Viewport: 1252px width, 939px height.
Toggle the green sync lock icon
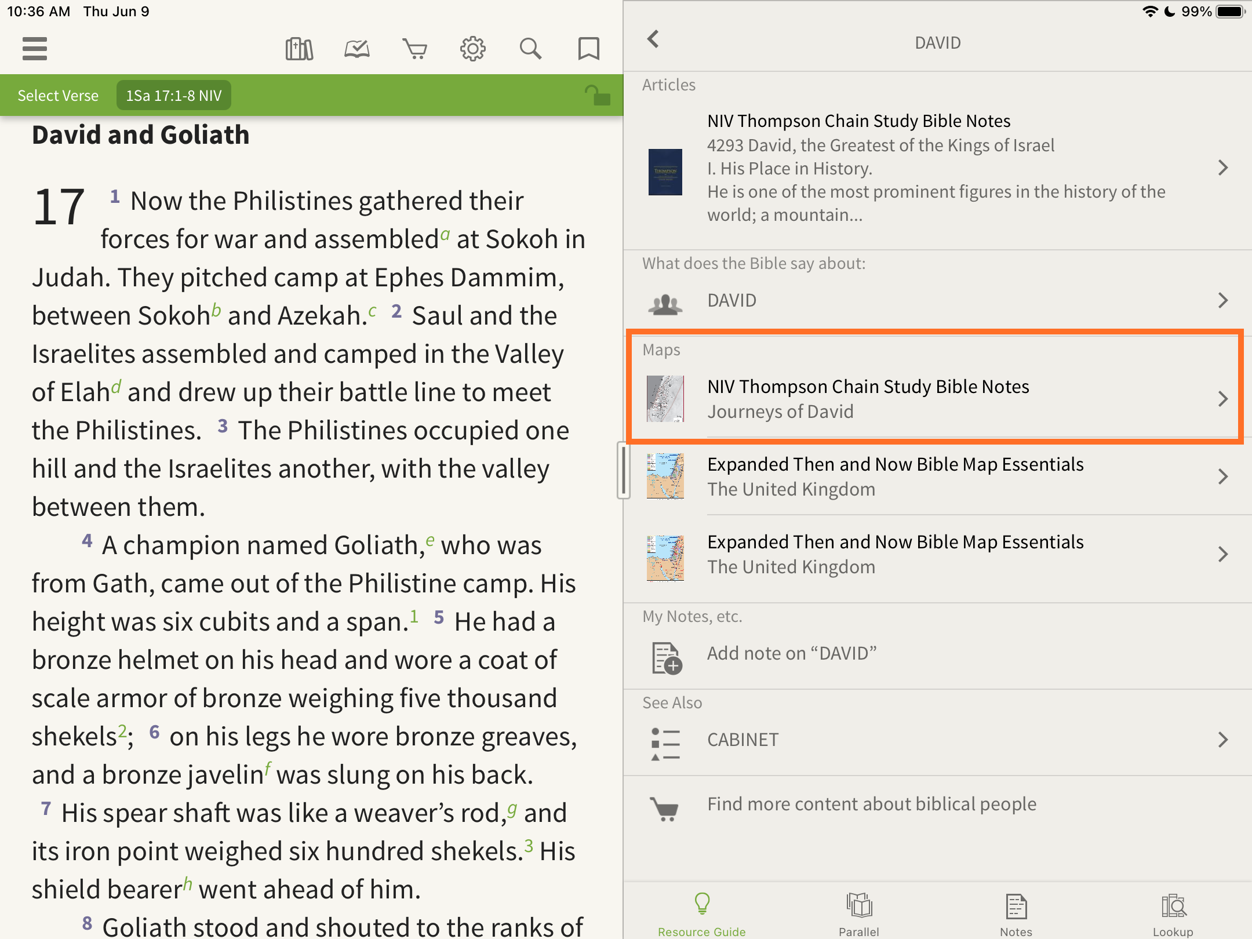tap(597, 95)
